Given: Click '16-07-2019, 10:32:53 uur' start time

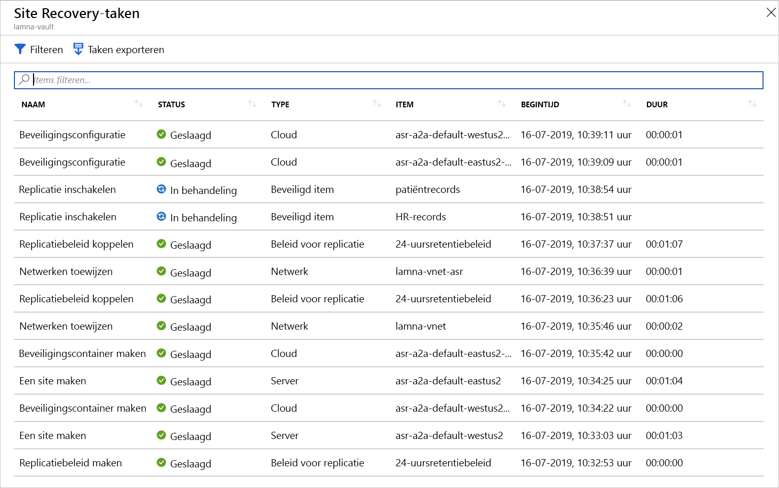Looking at the screenshot, I should pyautogui.click(x=576, y=463).
